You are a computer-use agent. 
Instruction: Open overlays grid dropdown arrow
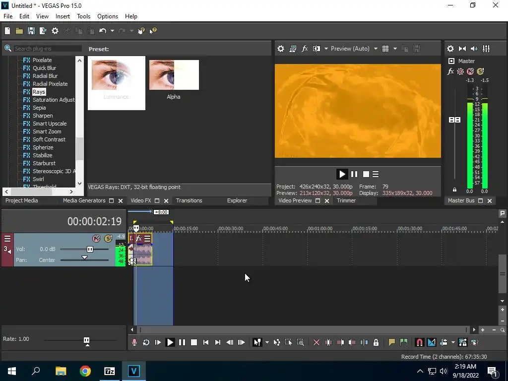[x=395, y=49]
